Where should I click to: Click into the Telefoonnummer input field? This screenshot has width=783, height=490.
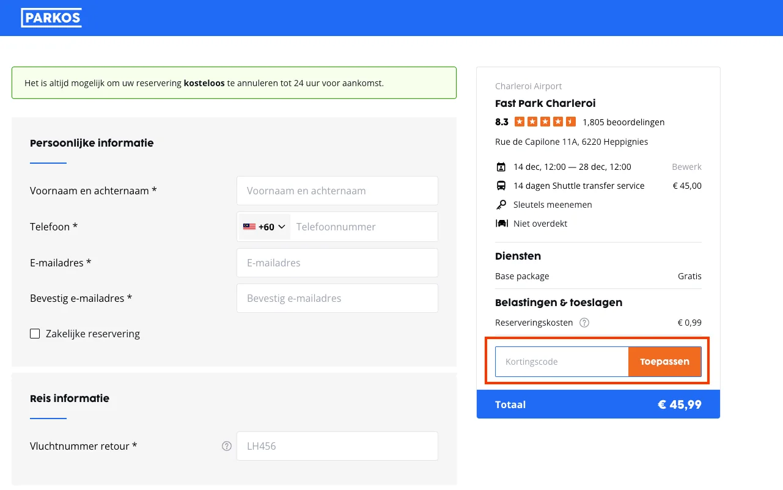coord(364,227)
